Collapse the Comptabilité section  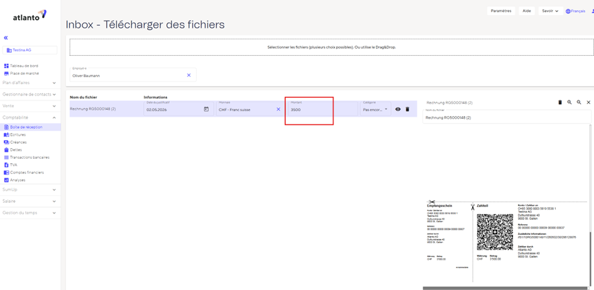click(x=30, y=117)
